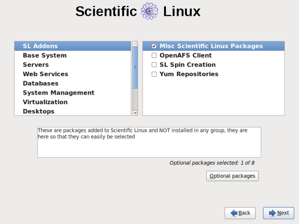The image size is (299, 224).
Task: Choose the Servers category
Action: [x=35, y=65]
